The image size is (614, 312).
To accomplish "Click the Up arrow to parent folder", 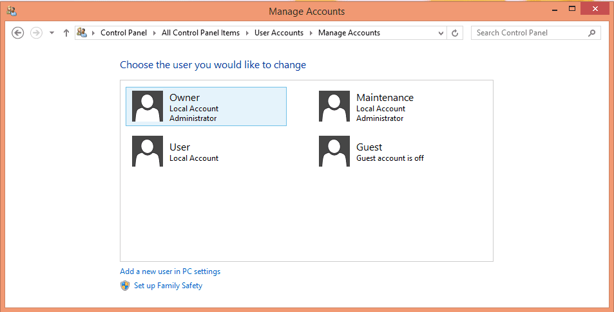I will coord(66,33).
